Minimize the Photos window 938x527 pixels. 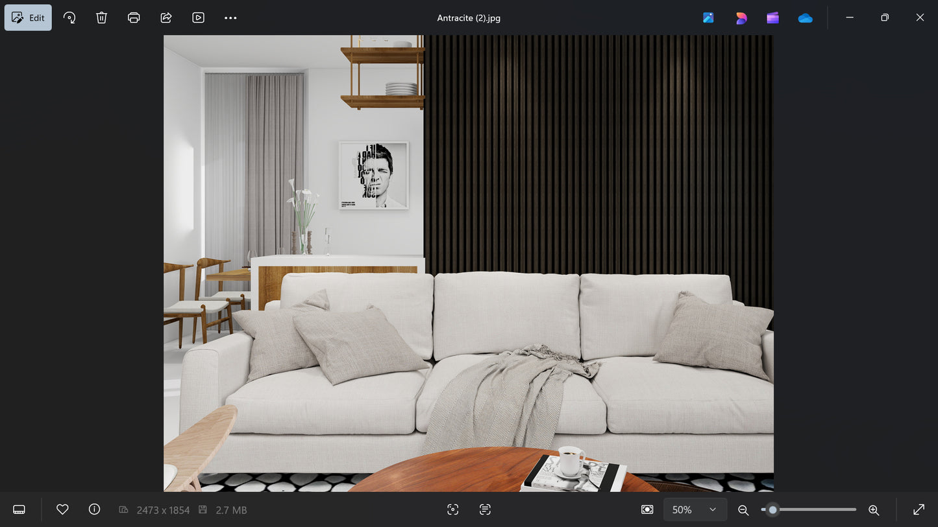click(850, 18)
